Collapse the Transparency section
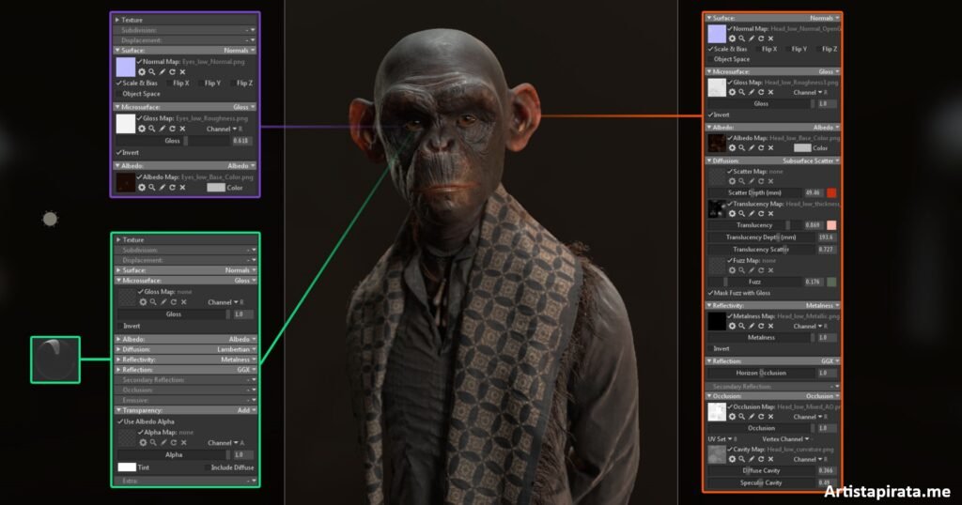This screenshot has height=505, width=962. click(x=119, y=410)
